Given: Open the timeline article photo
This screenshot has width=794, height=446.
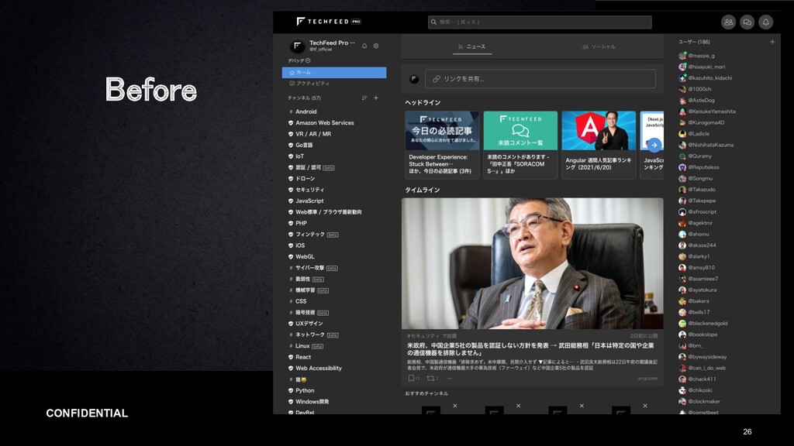Looking at the screenshot, I should pyautogui.click(x=532, y=263).
